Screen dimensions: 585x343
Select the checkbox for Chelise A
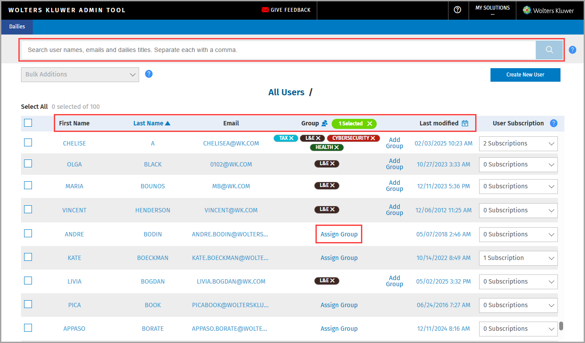point(28,142)
